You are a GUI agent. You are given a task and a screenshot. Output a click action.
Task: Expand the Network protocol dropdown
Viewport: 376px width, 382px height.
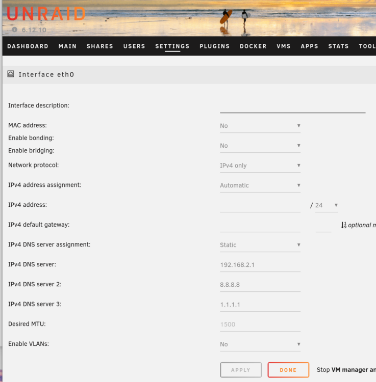click(260, 166)
